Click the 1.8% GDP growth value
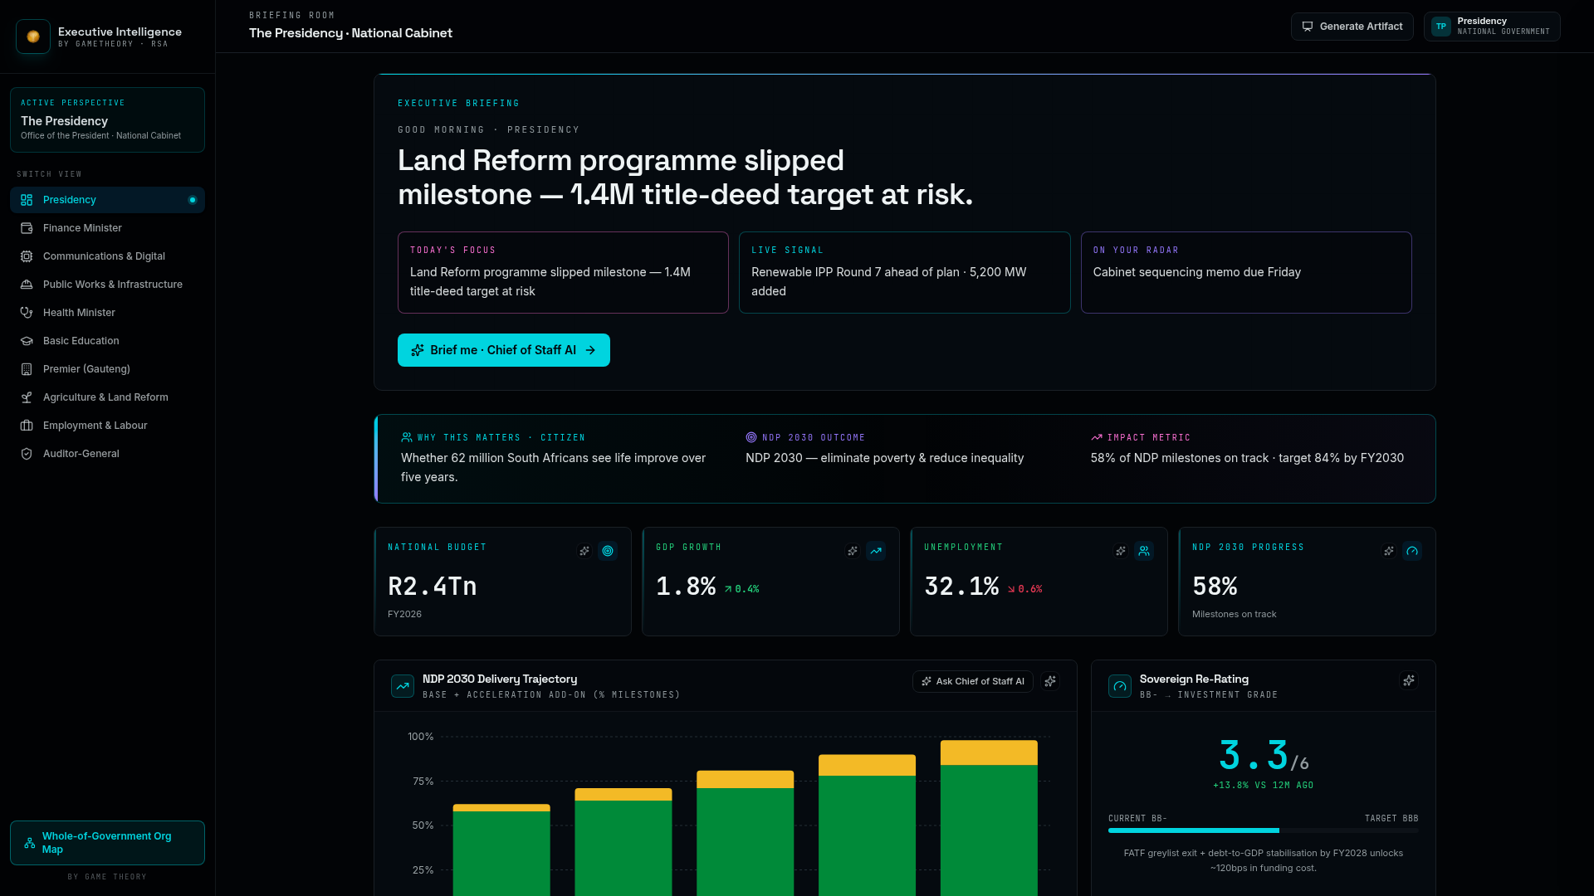The height and width of the screenshot is (896, 1594). click(x=686, y=587)
